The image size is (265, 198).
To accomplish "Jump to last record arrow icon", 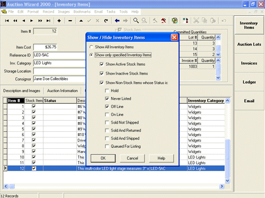I will 48,21.
